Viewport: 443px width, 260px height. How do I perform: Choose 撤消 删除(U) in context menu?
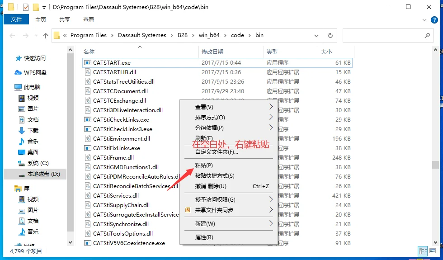229,186
